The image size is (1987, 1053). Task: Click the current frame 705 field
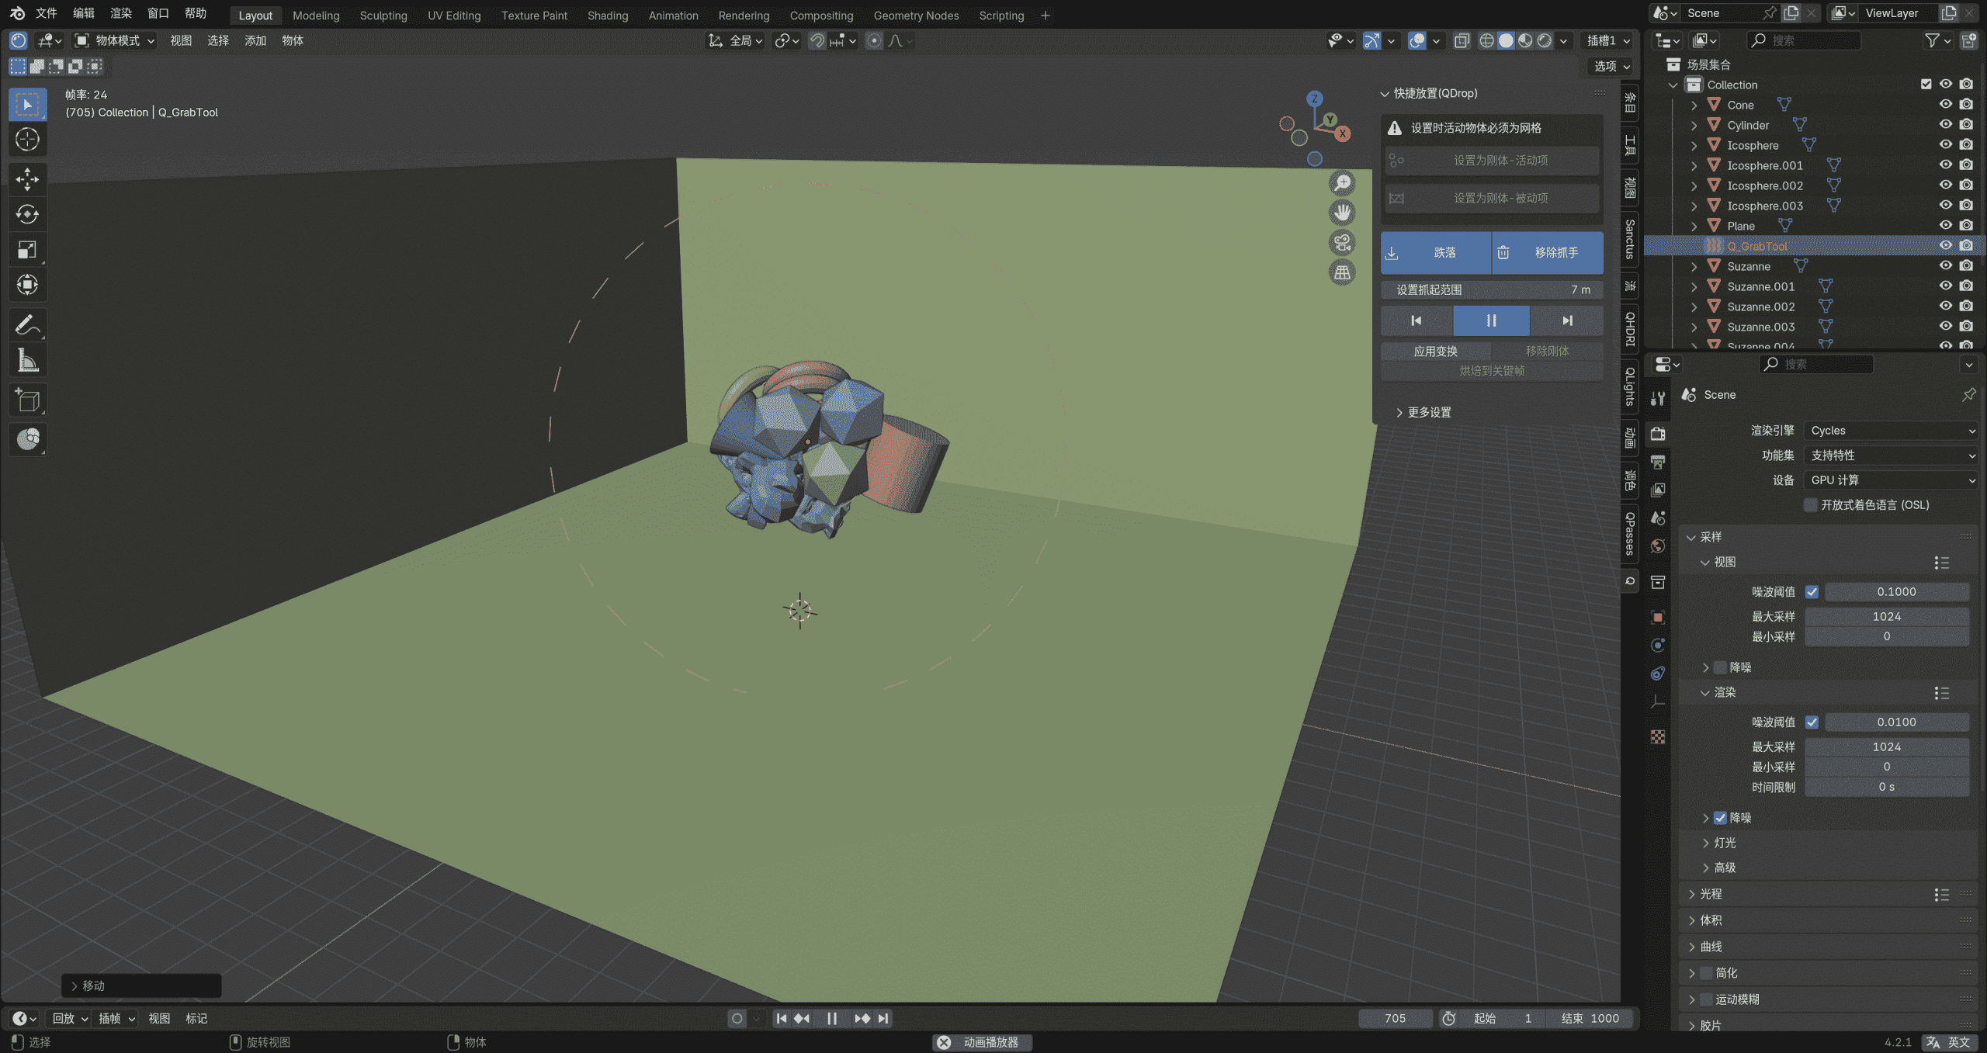pyautogui.click(x=1395, y=1018)
